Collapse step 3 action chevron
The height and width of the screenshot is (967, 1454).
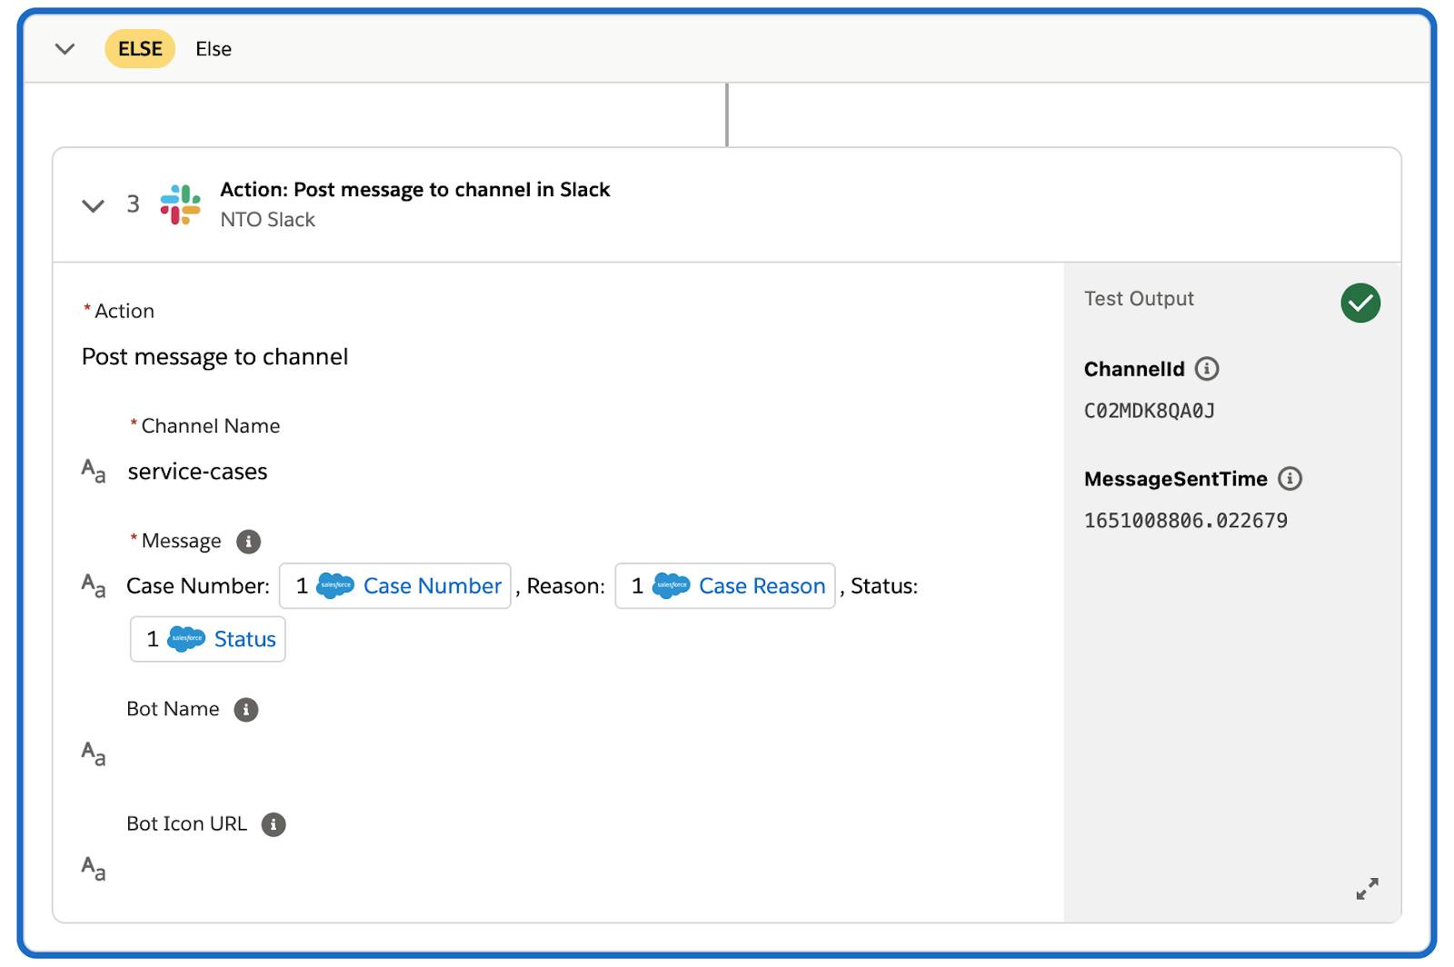(93, 205)
